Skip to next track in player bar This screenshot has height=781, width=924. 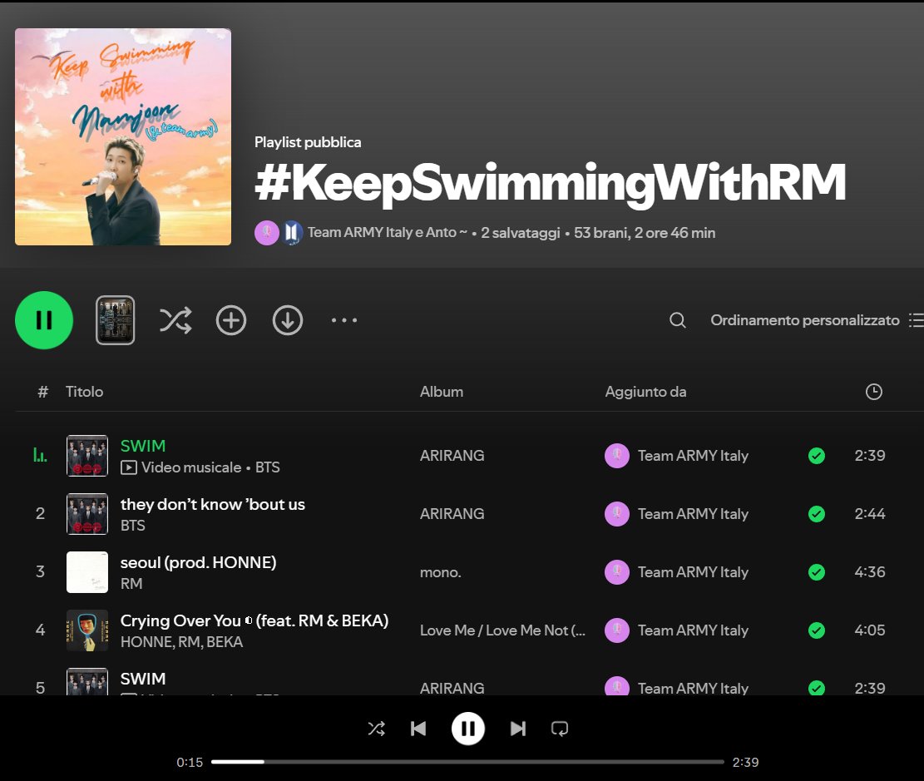point(518,729)
